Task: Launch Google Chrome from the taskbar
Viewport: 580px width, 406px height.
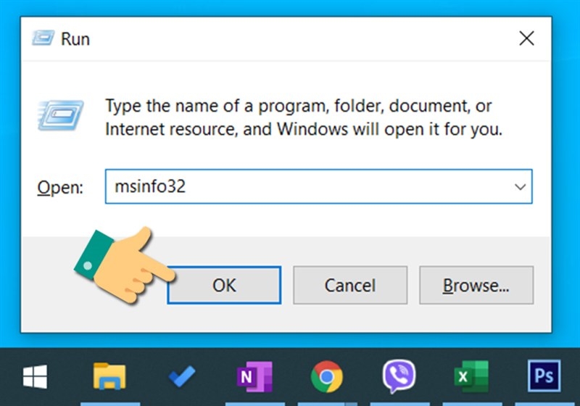Action: coord(327,376)
